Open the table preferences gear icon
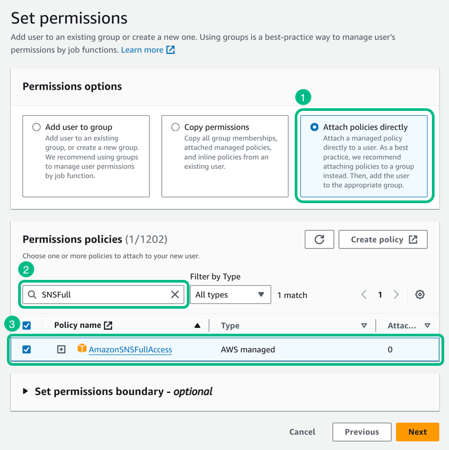 [420, 294]
